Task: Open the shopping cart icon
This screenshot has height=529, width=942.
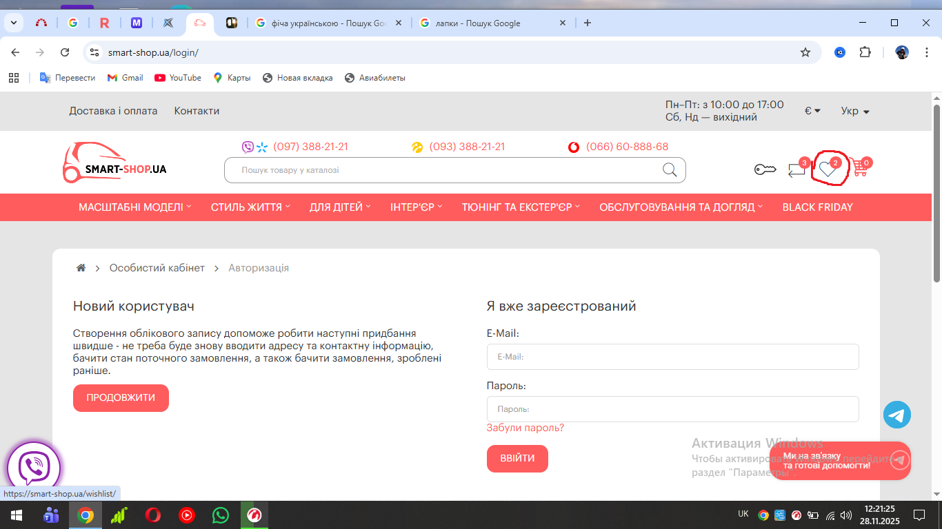Action: (x=859, y=168)
